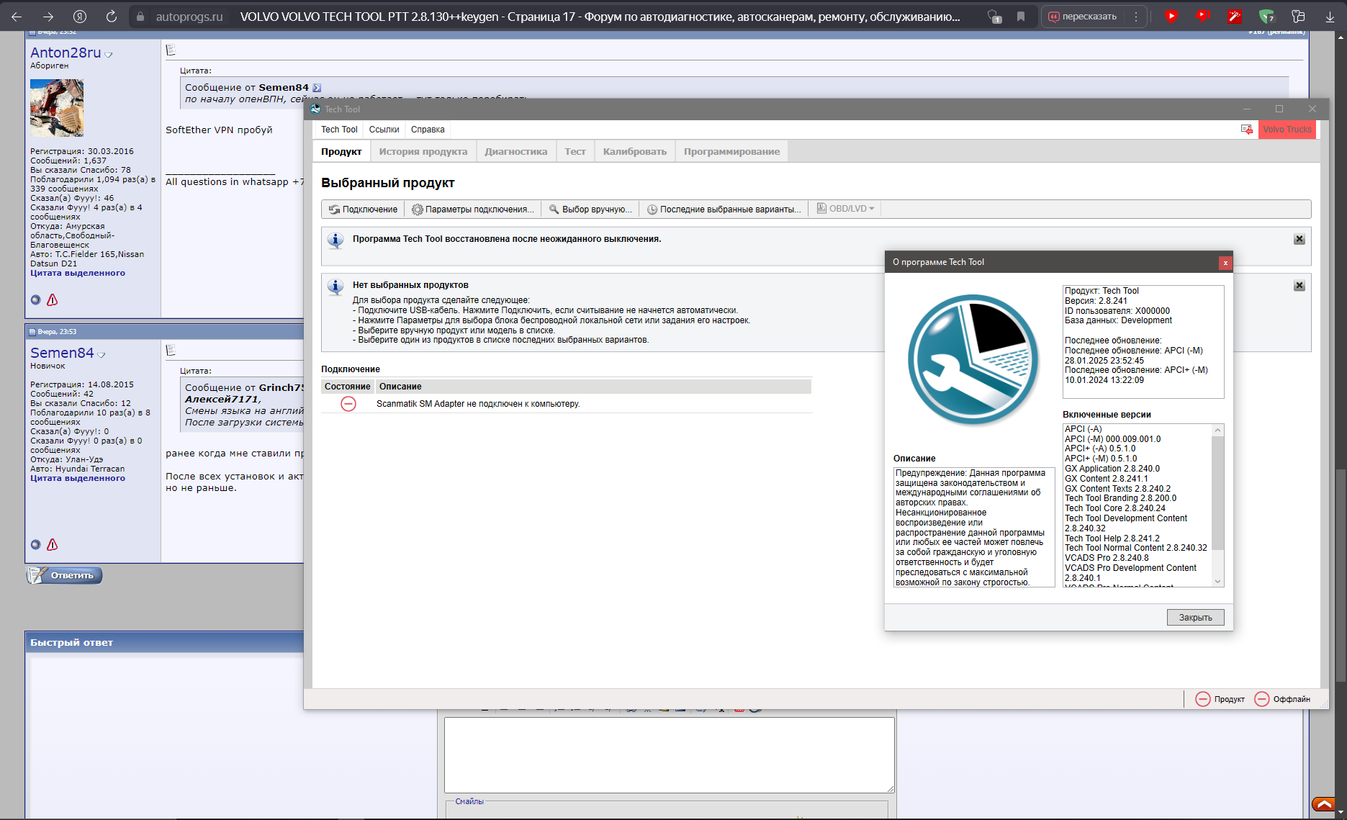Open the 'Ссылки' menu

coord(384,130)
